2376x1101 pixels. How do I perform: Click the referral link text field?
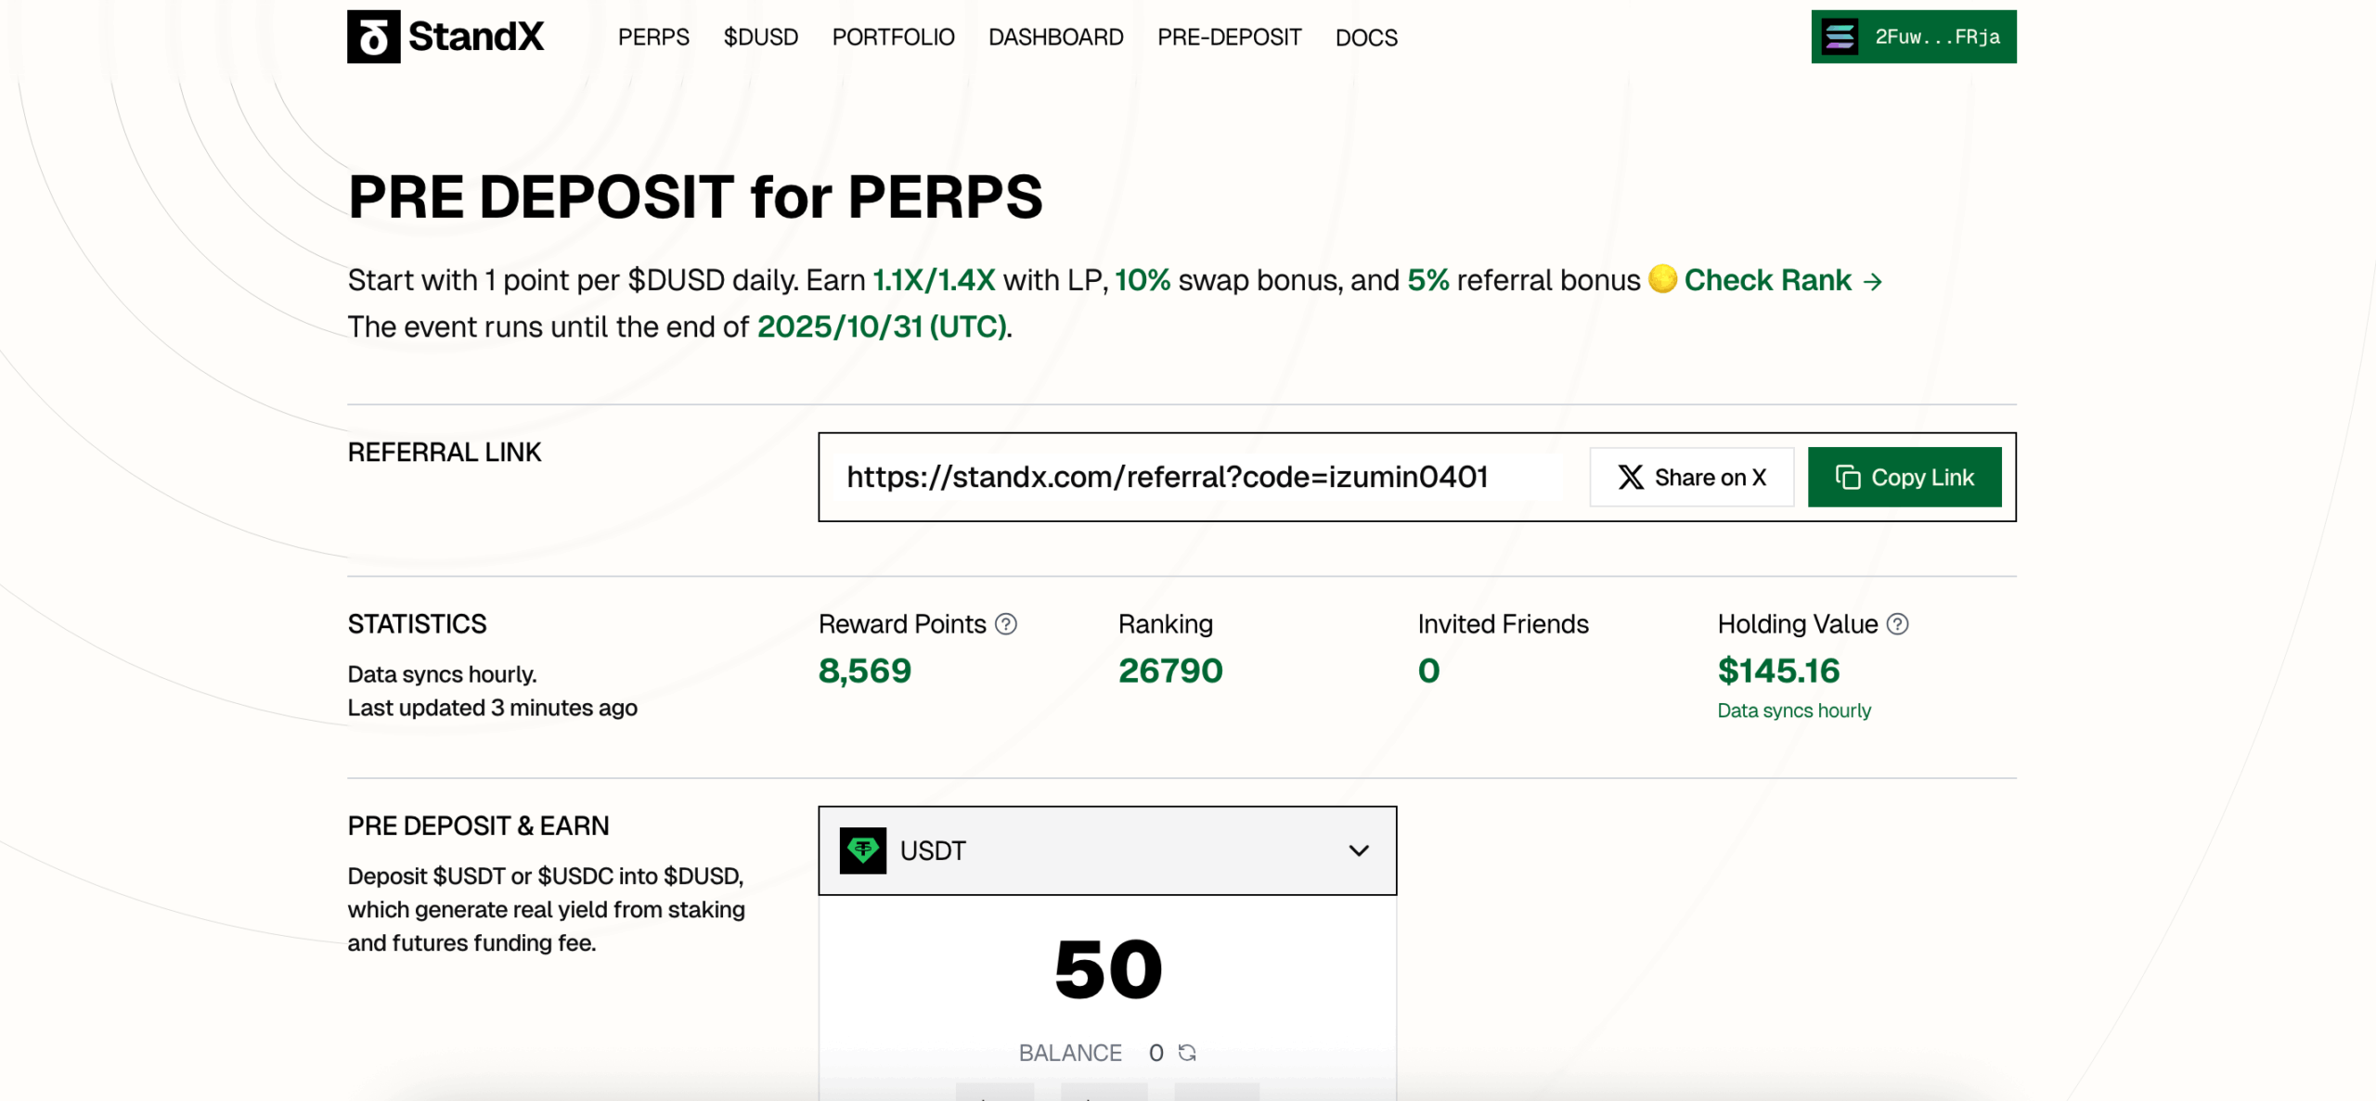tap(1167, 478)
